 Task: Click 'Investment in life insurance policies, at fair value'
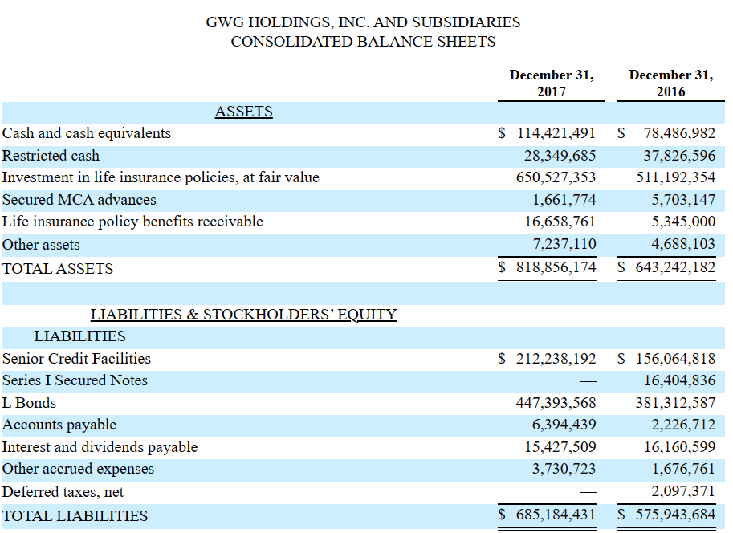[x=161, y=177]
